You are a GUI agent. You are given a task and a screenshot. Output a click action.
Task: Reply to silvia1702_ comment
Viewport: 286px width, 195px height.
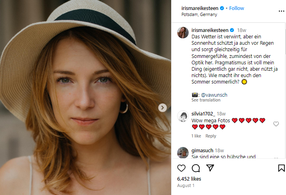point(211,136)
